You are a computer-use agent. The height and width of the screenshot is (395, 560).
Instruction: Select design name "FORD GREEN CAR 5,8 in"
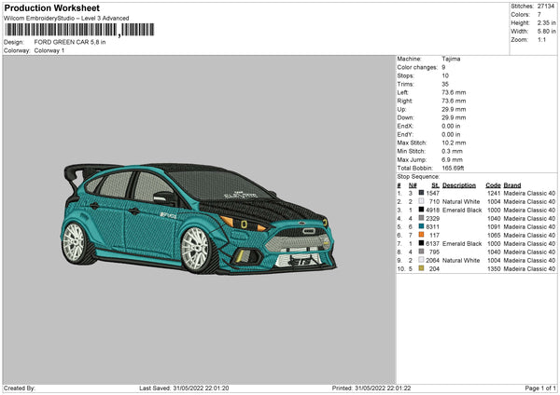click(70, 42)
